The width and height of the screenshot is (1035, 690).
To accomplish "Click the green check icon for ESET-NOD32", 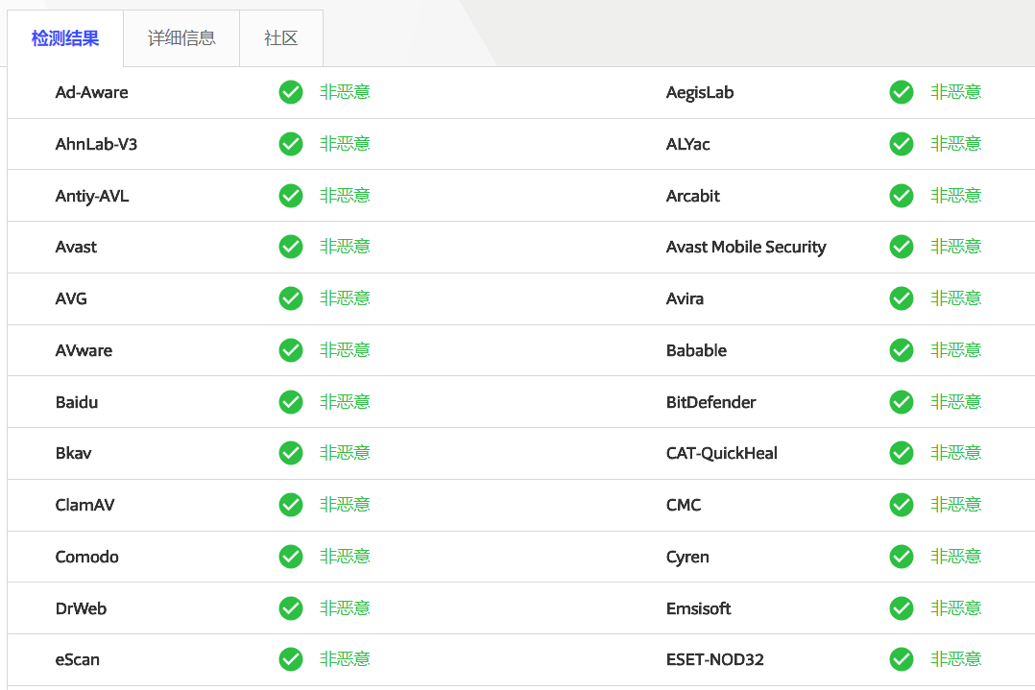I will [901, 659].
